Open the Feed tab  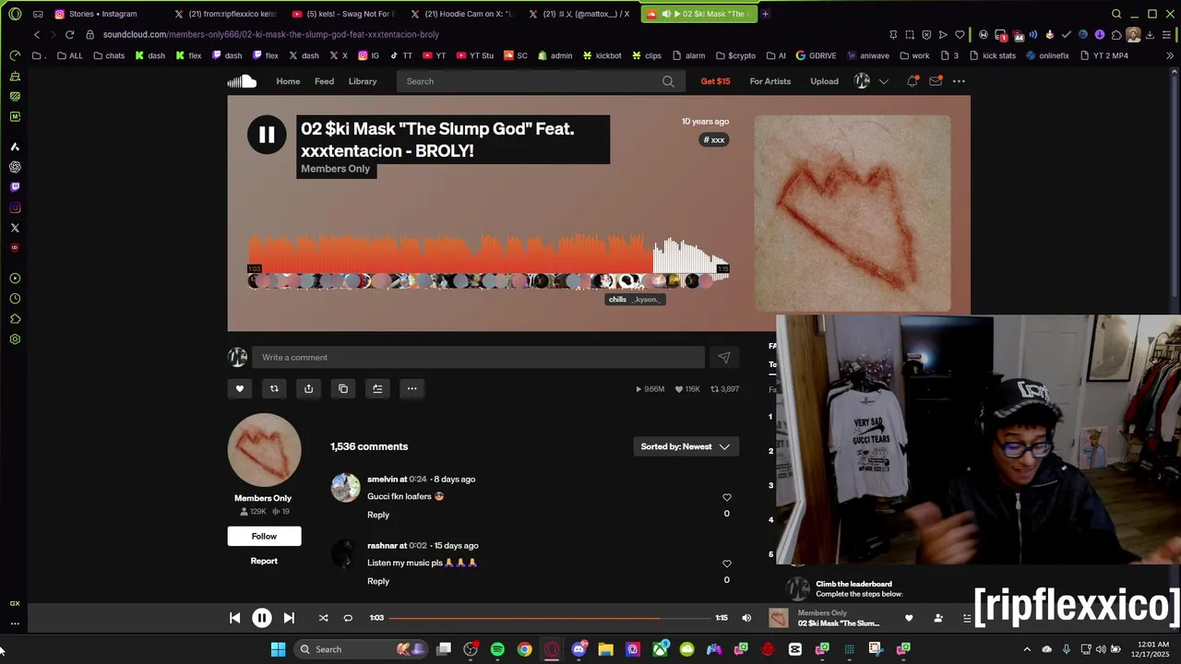pyautogui.click(x=324, y=81)
